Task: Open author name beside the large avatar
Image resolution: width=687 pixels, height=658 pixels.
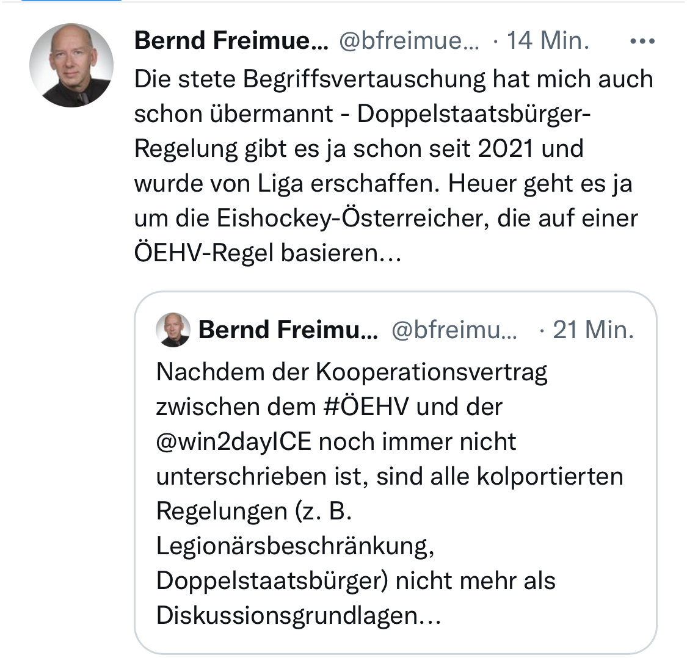Action: pyautogui.click(x=231, y=41)
